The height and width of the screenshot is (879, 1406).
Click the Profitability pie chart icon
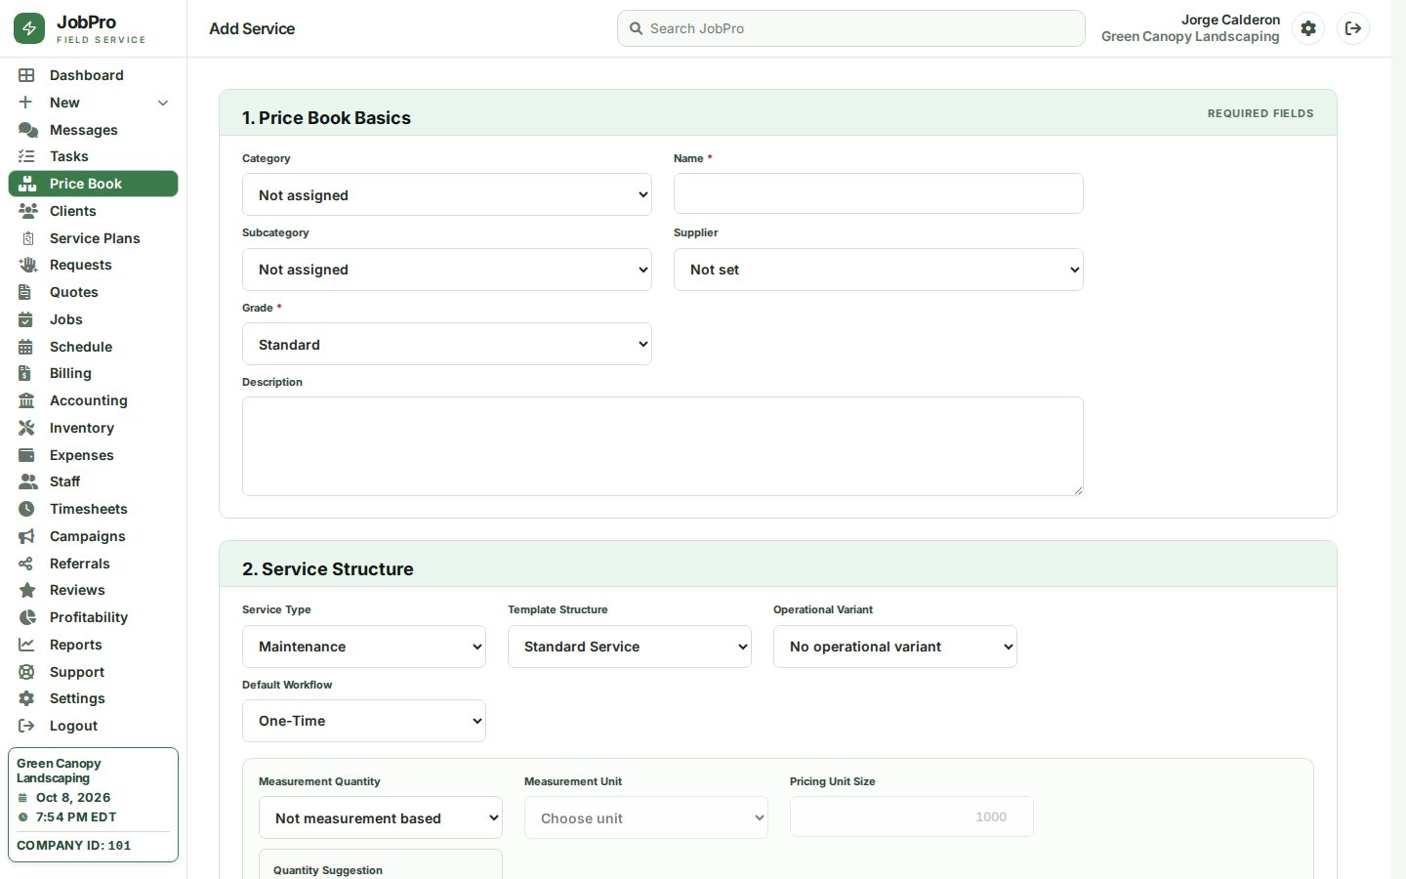point(27,617)
